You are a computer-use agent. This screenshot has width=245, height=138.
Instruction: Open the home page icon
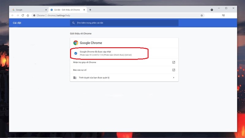pos(28,15)
